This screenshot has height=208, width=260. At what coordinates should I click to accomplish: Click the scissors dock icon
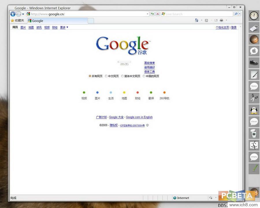pyautogui.click(x=254, y=98)
